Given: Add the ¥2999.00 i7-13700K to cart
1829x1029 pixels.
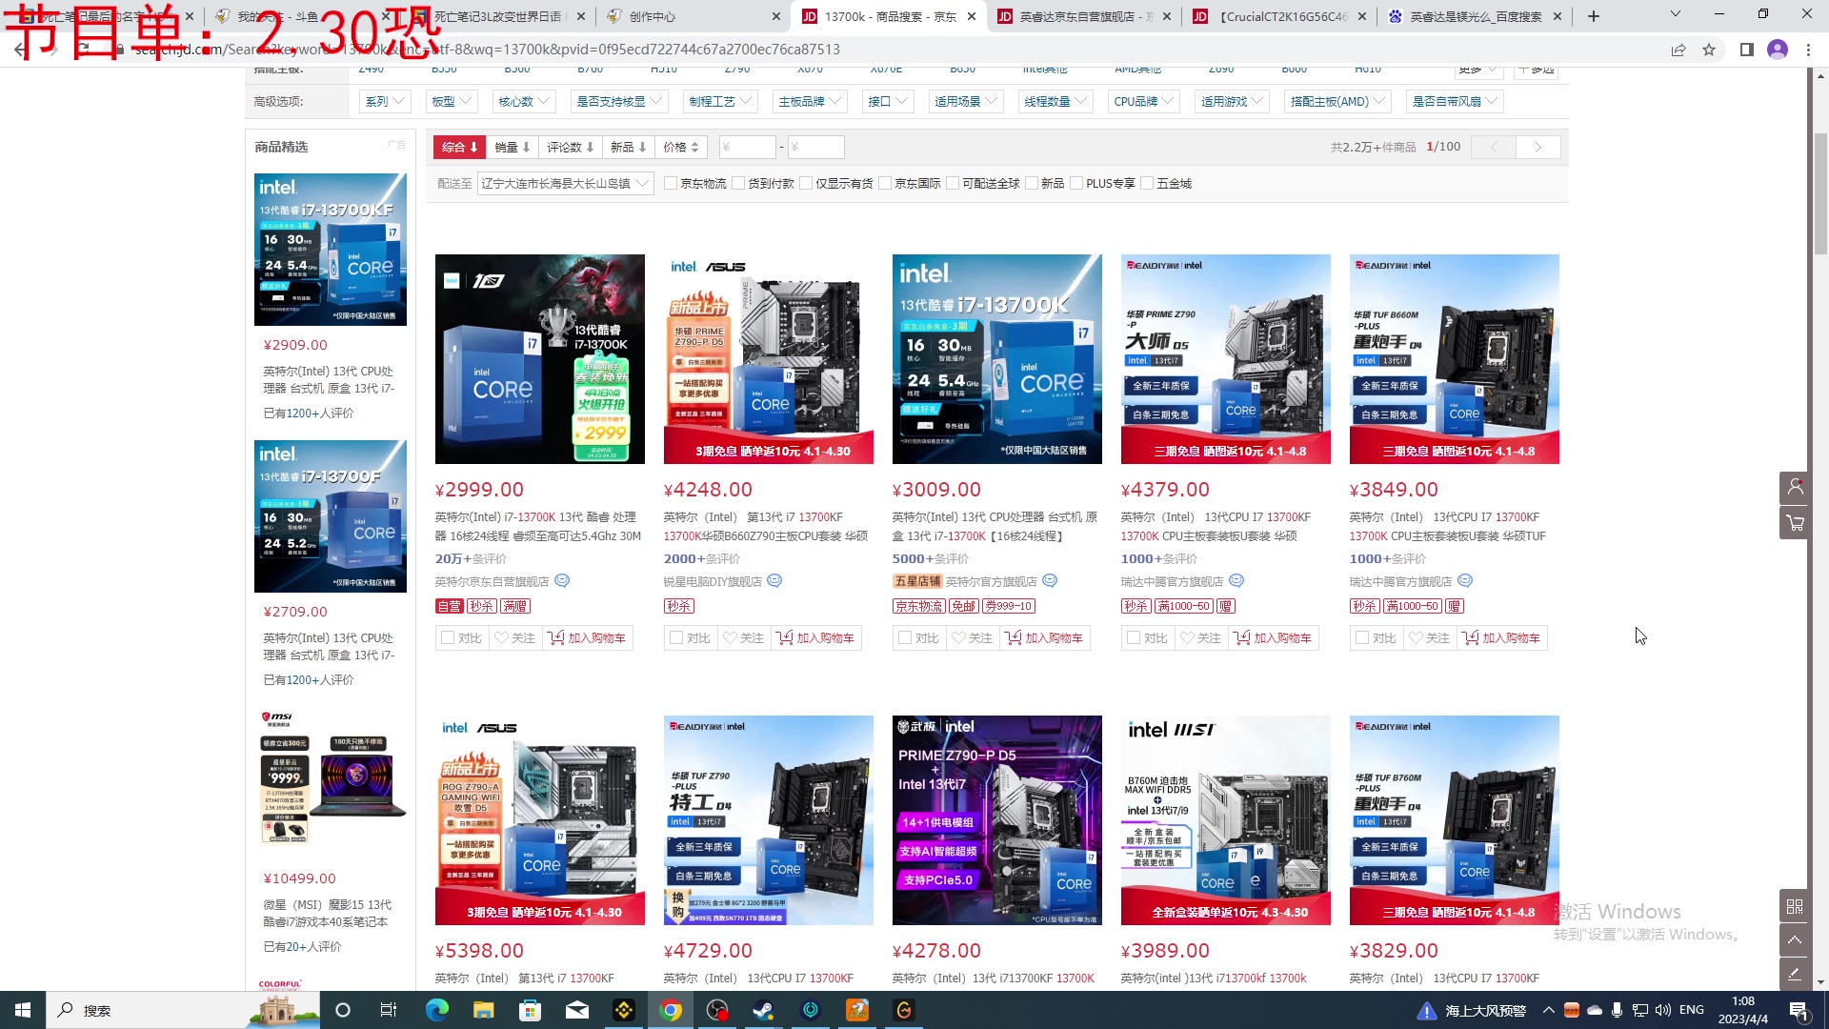Looking at the screenshot, I should pos(587,637).
